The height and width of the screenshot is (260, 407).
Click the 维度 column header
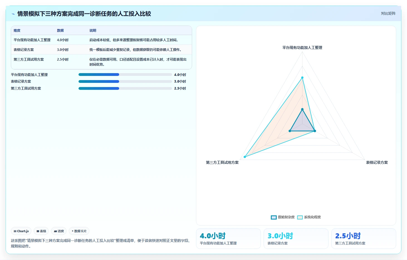17,31
